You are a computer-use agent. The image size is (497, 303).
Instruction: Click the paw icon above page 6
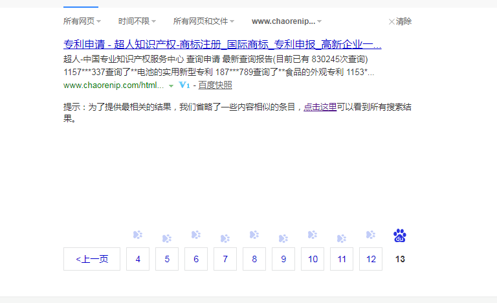click(196, 235)
